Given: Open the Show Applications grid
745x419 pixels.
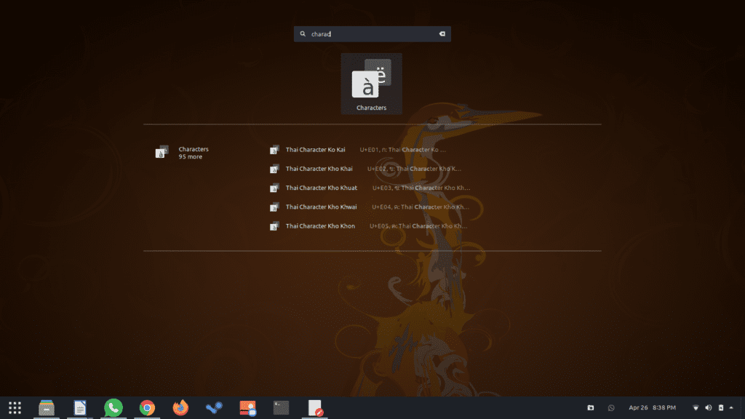Looking at the screenshot, I should click(x=15, y=408).
